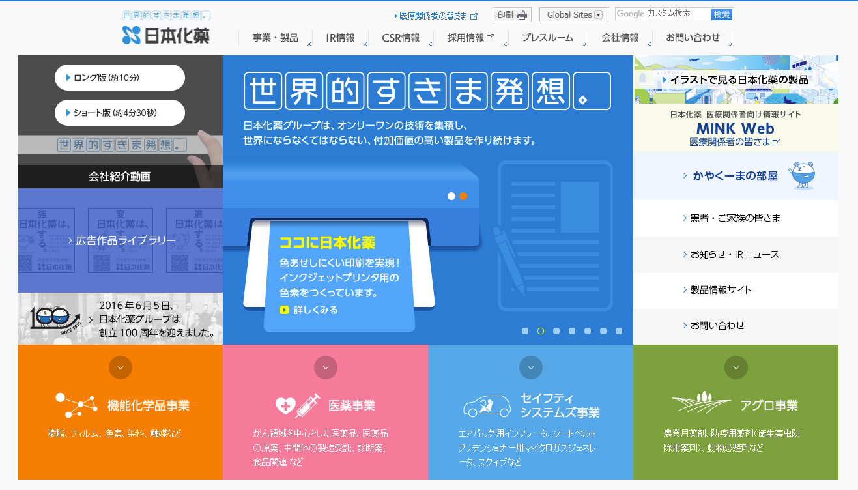Select the seventh carousel slide dot
Screen dimensions: 858x490
(619, 331)
